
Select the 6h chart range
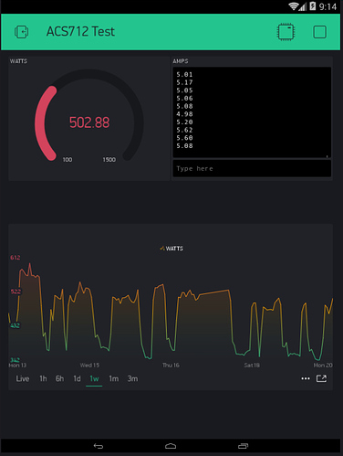pyautogui.click(x=59, y=378)
